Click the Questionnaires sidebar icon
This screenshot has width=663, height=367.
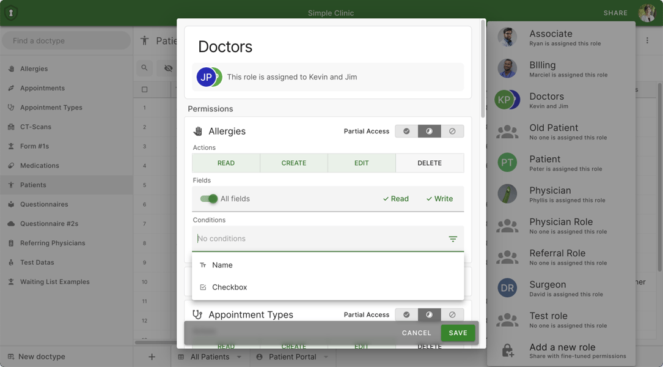tap(11, 204)
